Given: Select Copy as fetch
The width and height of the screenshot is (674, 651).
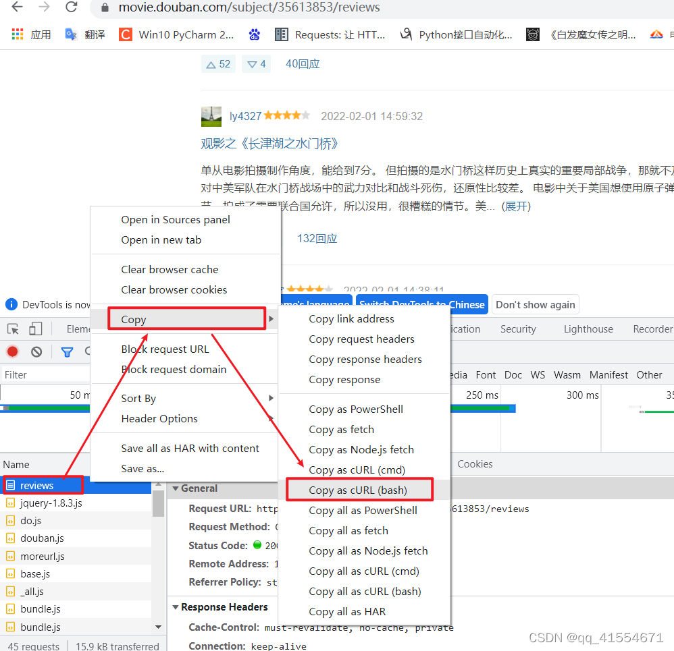Looking at the screenshot, I should tap(364, 430).
